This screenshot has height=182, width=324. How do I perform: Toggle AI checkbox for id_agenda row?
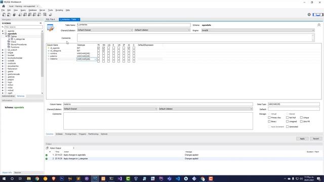coord(129,48)
